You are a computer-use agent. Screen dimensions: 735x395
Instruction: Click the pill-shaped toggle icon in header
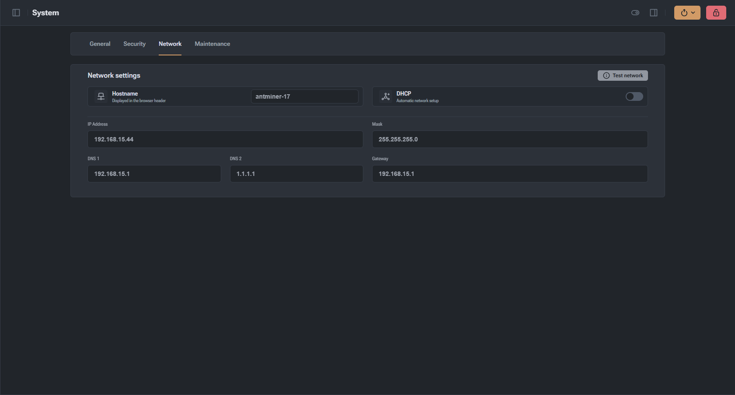click(x=635, y=13)
